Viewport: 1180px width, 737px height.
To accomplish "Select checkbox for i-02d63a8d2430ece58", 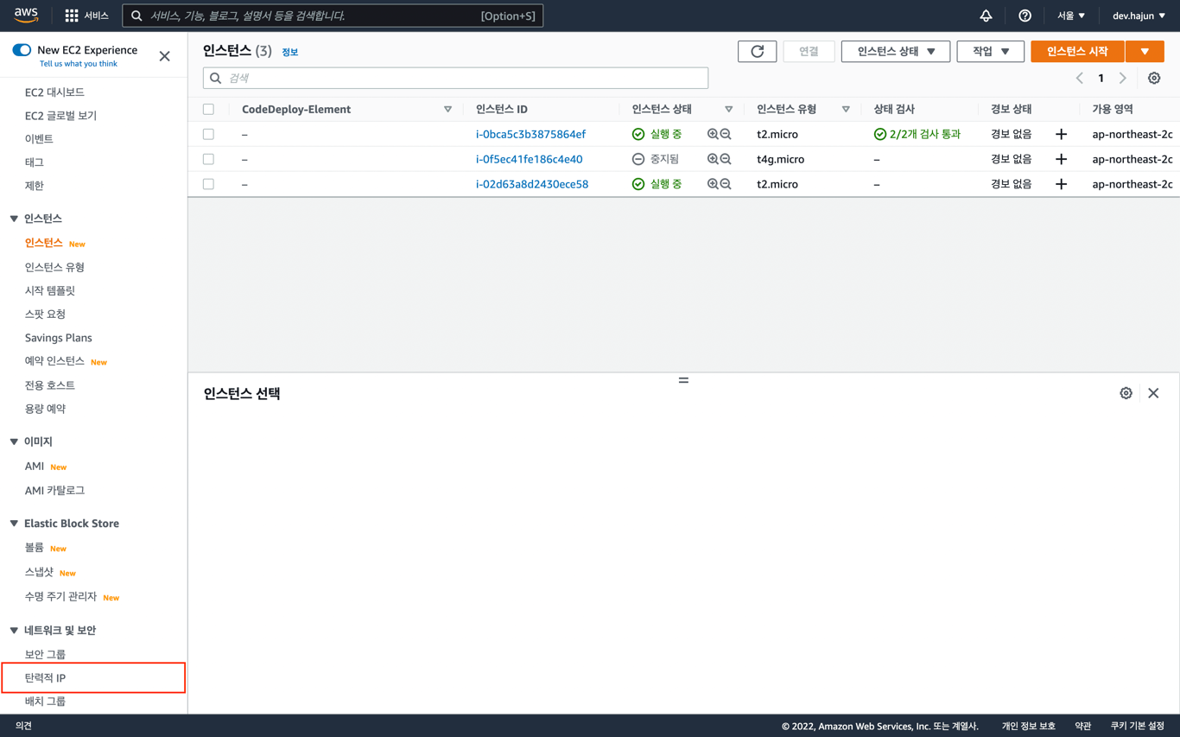I will tap(208, 184).
